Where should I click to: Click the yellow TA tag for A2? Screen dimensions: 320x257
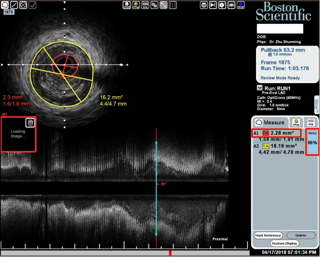266,146
